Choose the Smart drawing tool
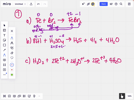Image resolution: width=134 pixels, height=100 pixels. point(12,48)
